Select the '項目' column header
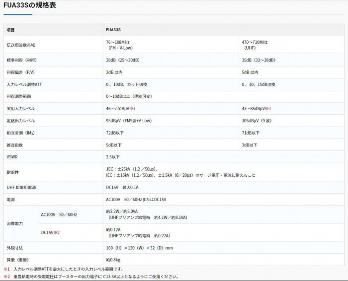Screen dimensions: 348x281 (x=10, y=30)
